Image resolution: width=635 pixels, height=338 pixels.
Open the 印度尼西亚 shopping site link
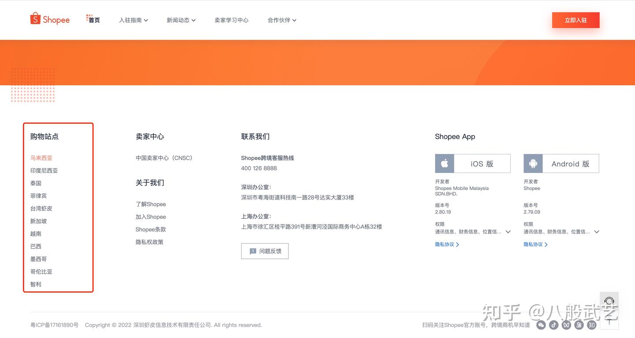[44, 171]
